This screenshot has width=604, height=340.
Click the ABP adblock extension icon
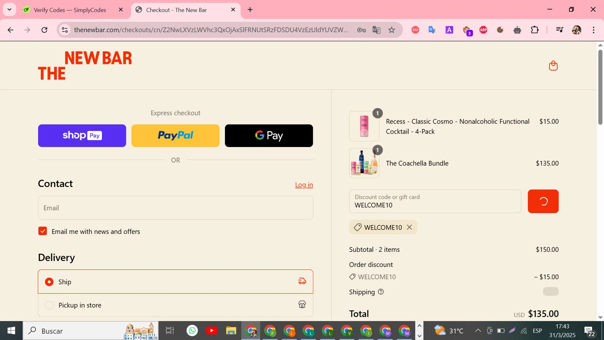coord(483,30)
